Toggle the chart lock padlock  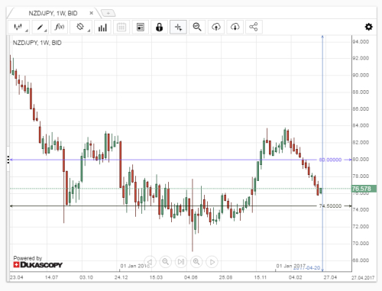tap(159, 27)
